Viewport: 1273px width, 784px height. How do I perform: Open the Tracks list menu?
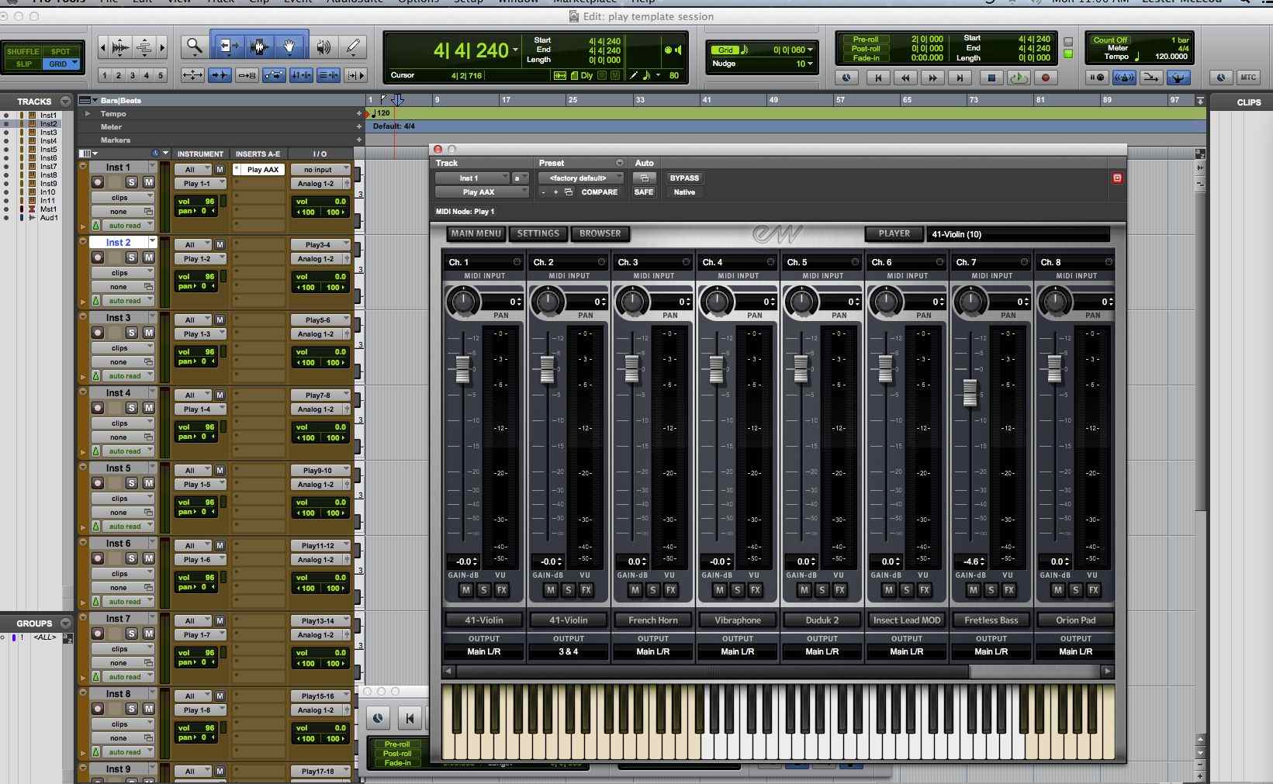point(65,102)
